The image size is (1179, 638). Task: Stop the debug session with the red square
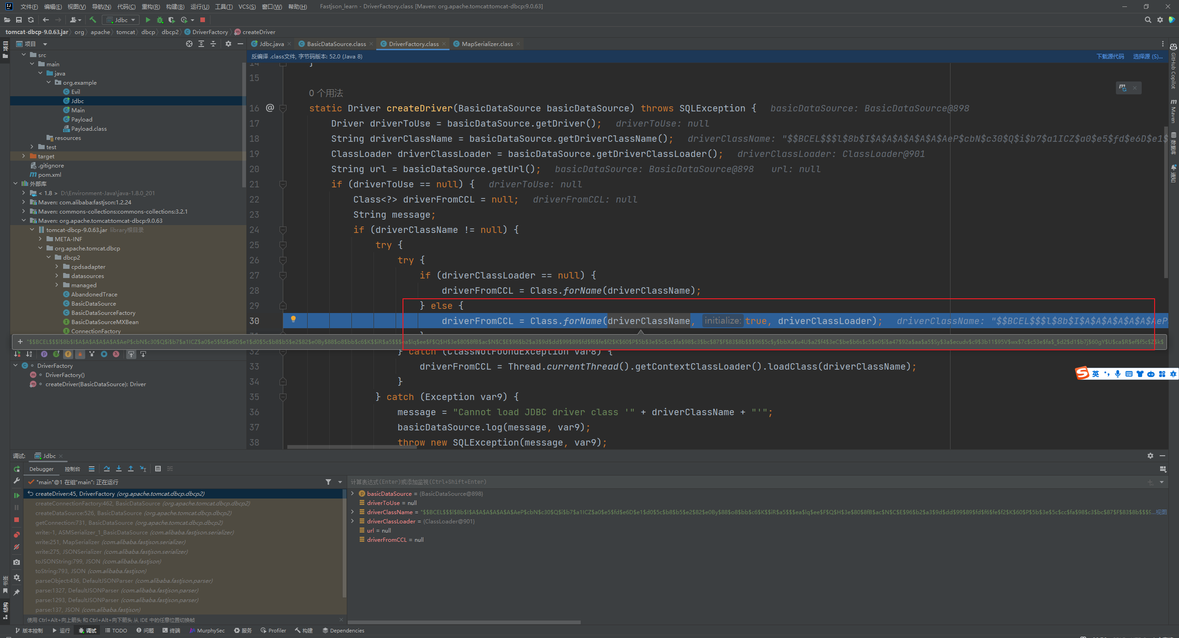click(x=17, y=520)
